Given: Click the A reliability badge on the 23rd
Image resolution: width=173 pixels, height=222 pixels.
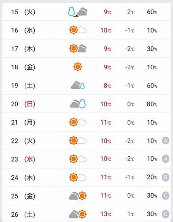Looking at the screenshot, I should tap(165, 159).
